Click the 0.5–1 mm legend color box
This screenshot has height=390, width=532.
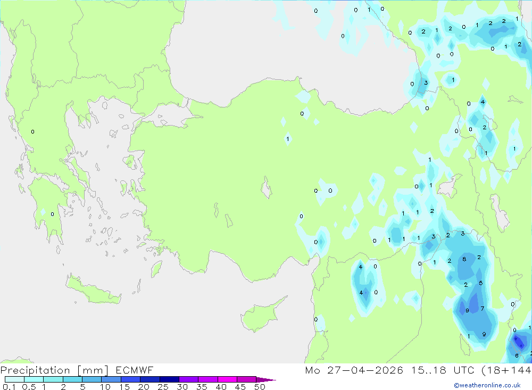[34, 379]
